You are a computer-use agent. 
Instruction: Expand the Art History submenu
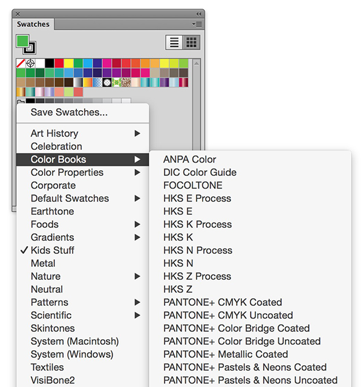pos(83,134)
